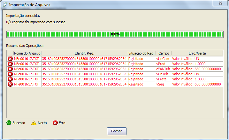Click NFe001617.TXT in the cEANTrib row
229x140 pixels.
27,69
